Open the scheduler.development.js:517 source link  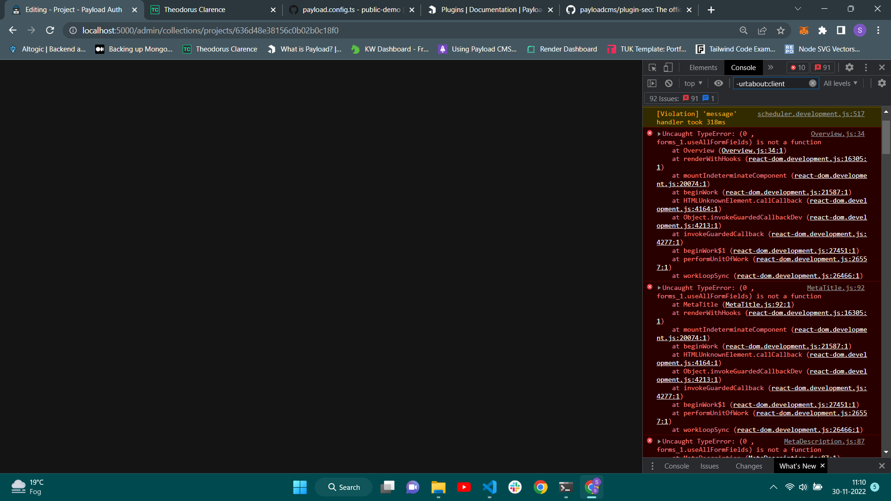811,114
